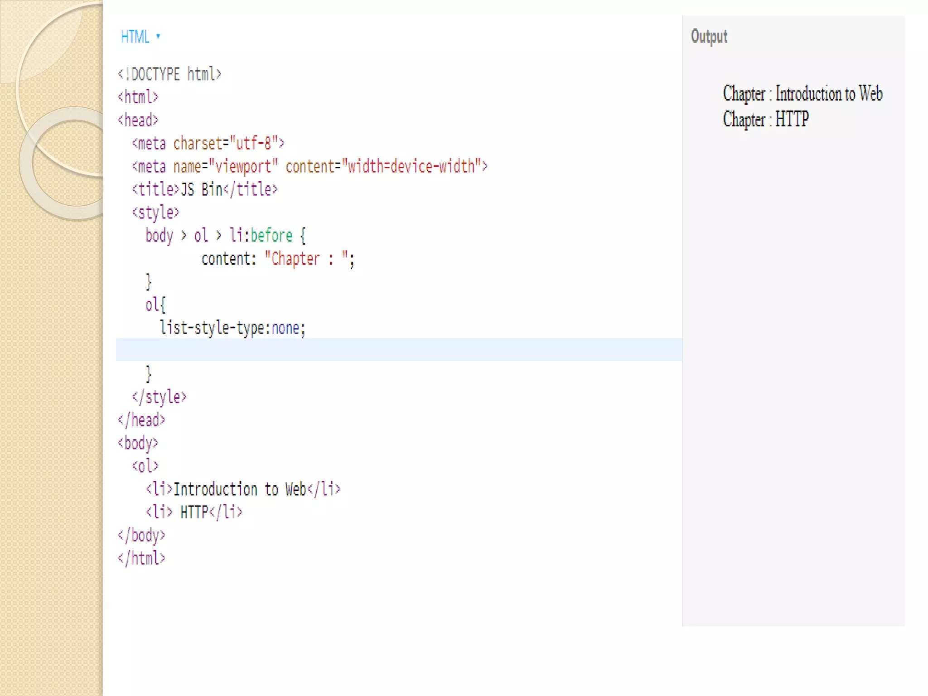928x696 pixels.
Task: Click the JS Bin title tag line
Action: [x=204, y=189]
